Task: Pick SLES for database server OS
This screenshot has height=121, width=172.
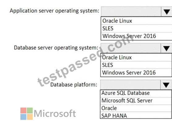Action: point(136,65)
